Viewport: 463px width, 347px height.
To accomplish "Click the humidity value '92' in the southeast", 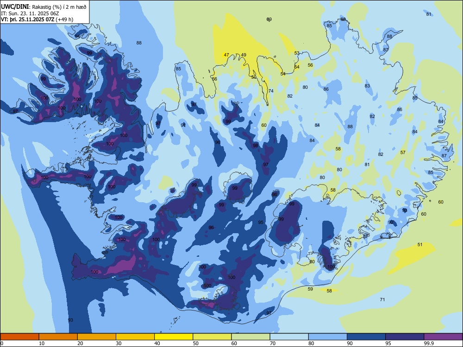I will pos(391,222).
